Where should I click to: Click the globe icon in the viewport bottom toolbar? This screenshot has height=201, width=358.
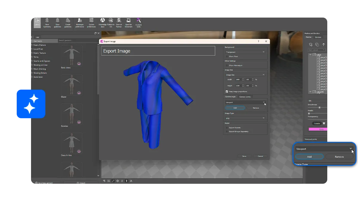(118, 181)
